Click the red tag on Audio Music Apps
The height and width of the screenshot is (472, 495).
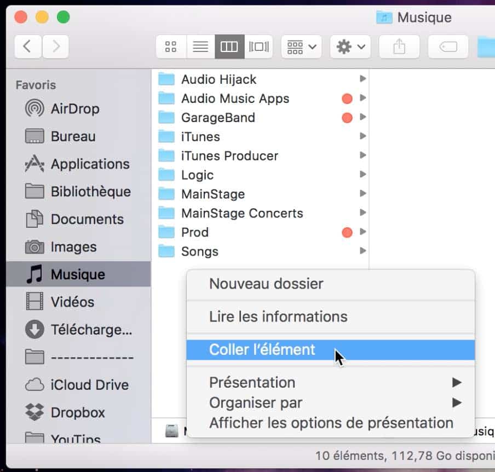click(x=347, y=99)
